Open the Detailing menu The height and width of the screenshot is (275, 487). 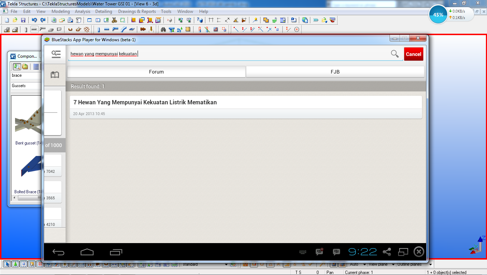104,11
